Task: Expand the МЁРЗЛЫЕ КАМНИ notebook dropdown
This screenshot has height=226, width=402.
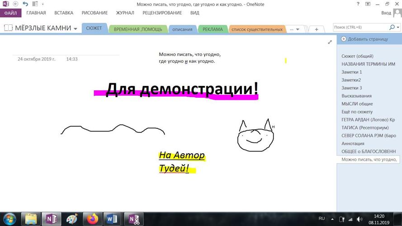Action: (76, 29)
